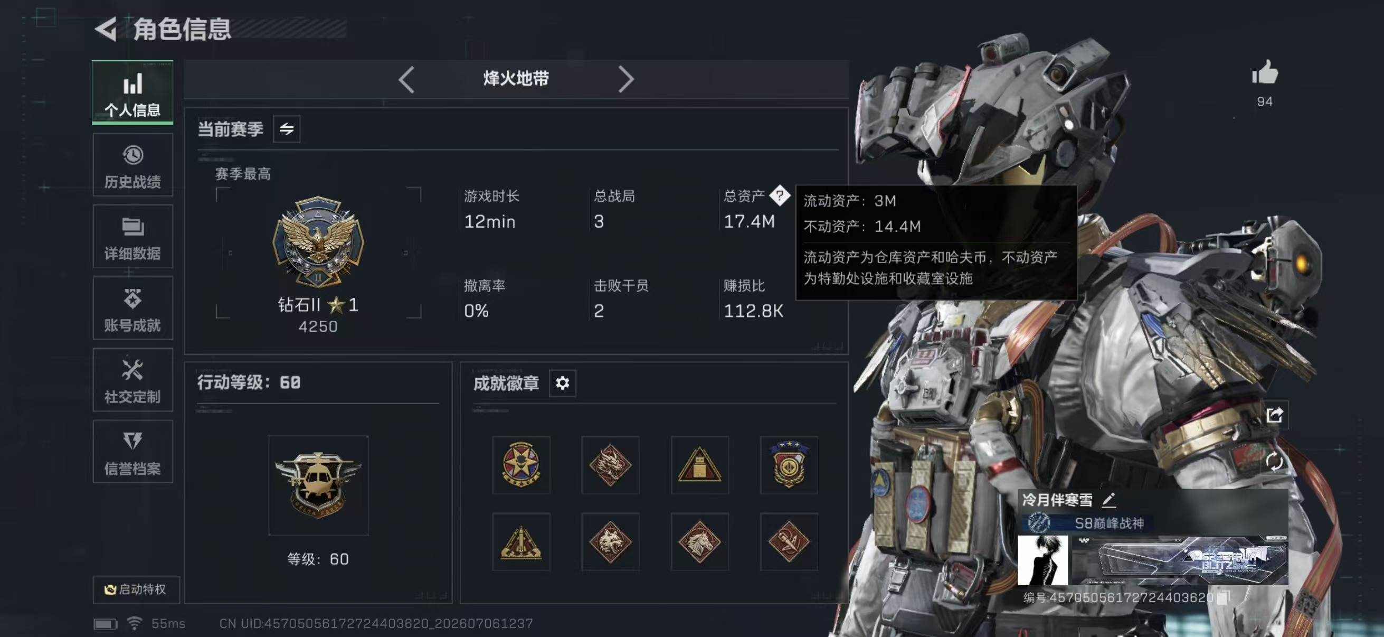Copy the player 编号 with copy icon
The width and height of the screenshot is (1384, 637).
[1224, 597]
